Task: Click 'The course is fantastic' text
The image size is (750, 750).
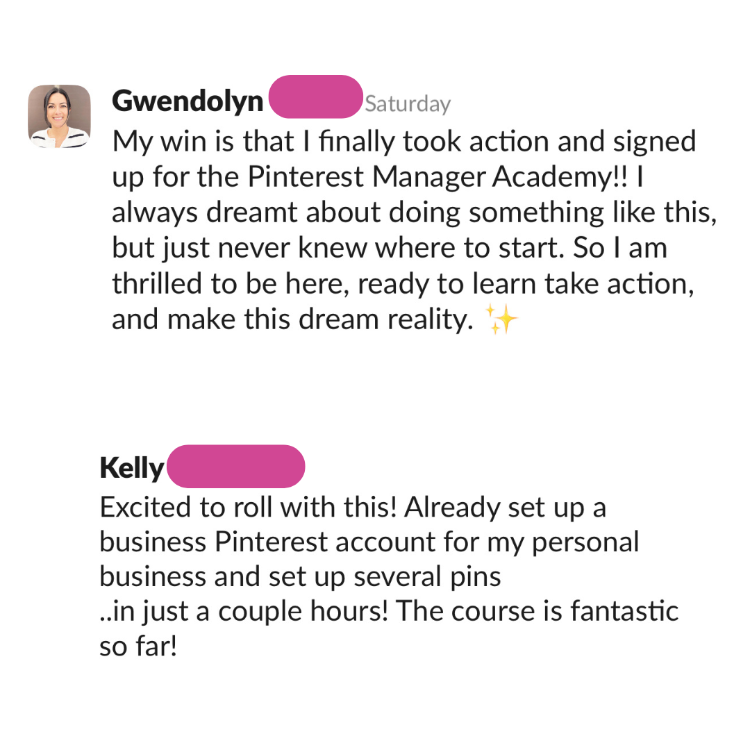Action: [537, 611]
